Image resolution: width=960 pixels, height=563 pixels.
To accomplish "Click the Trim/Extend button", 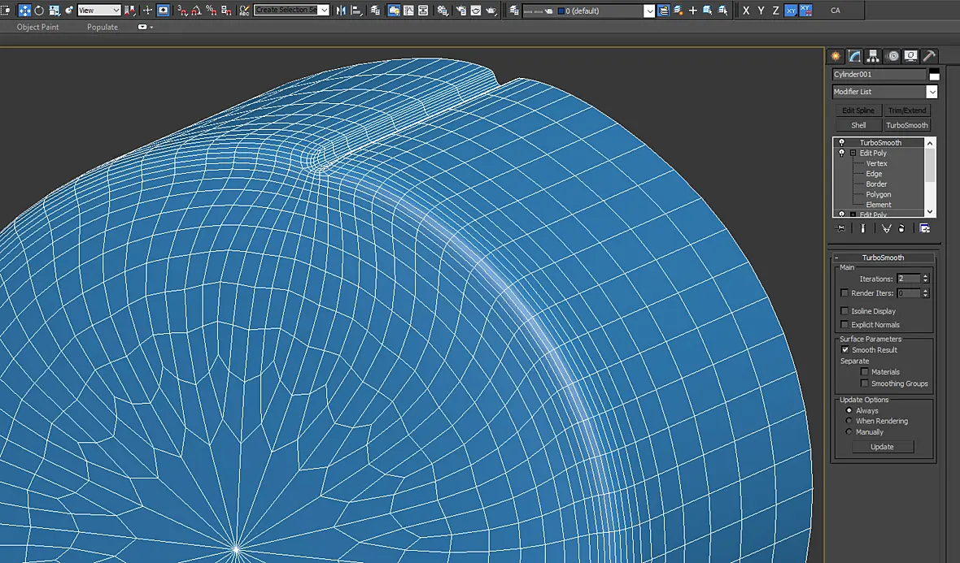I will (x=907, y=110).
